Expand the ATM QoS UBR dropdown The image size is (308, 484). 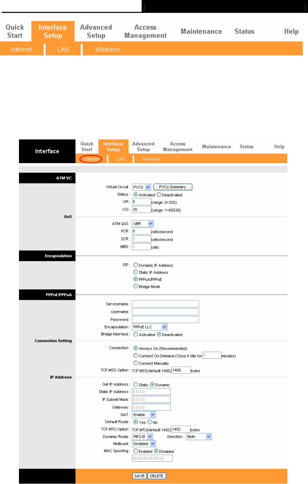(143, 224)
